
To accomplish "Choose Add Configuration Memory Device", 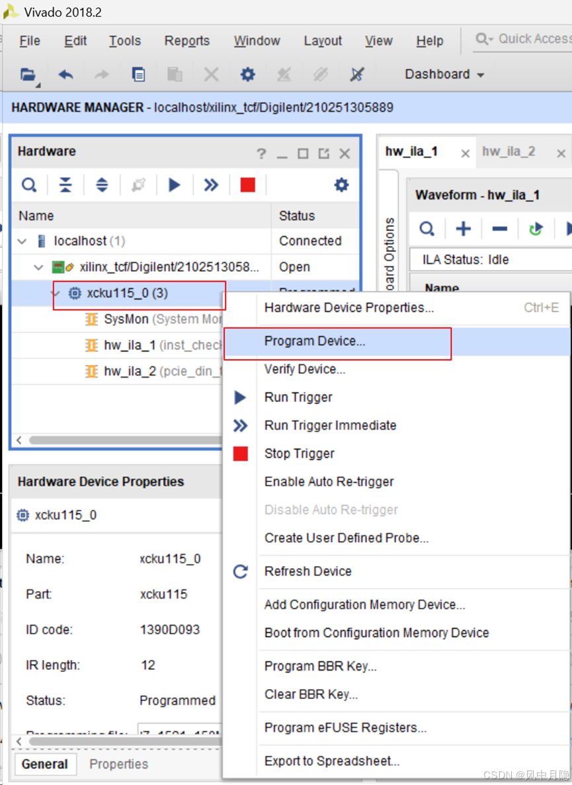I will coord(396,604).
